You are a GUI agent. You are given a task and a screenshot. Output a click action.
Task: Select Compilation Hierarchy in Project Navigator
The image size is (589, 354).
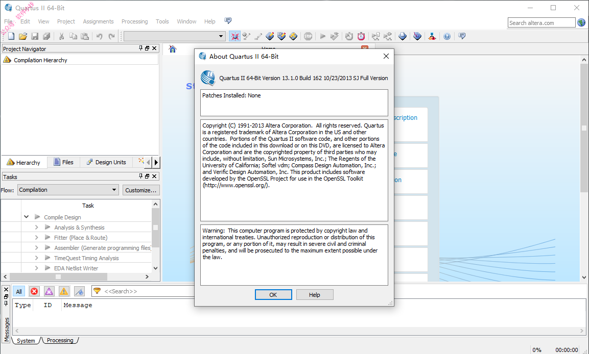(40, 60)
